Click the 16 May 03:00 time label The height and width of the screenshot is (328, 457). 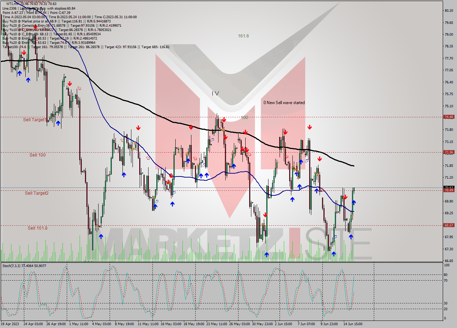click(171, 324)
